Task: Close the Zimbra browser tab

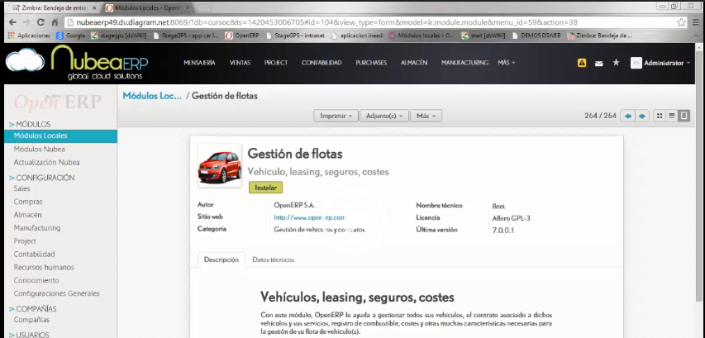Action: [94, 8]
